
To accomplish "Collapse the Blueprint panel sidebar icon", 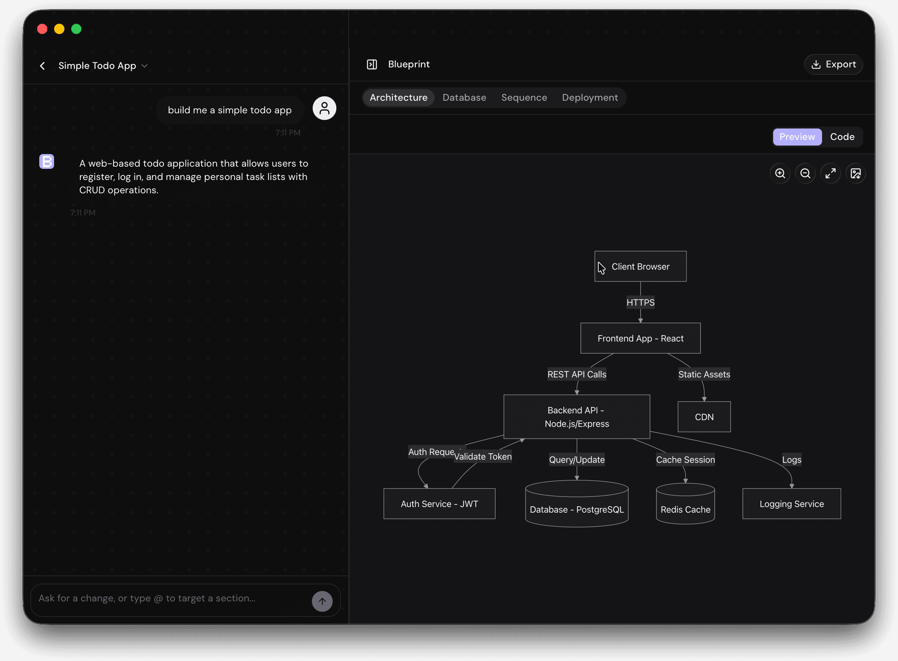I will pos(372,64).
